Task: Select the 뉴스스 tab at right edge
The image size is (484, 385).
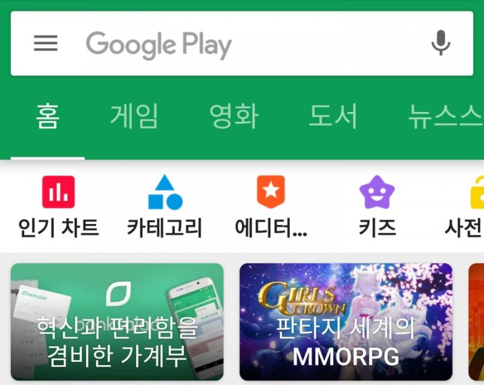Action: point(446,116)
